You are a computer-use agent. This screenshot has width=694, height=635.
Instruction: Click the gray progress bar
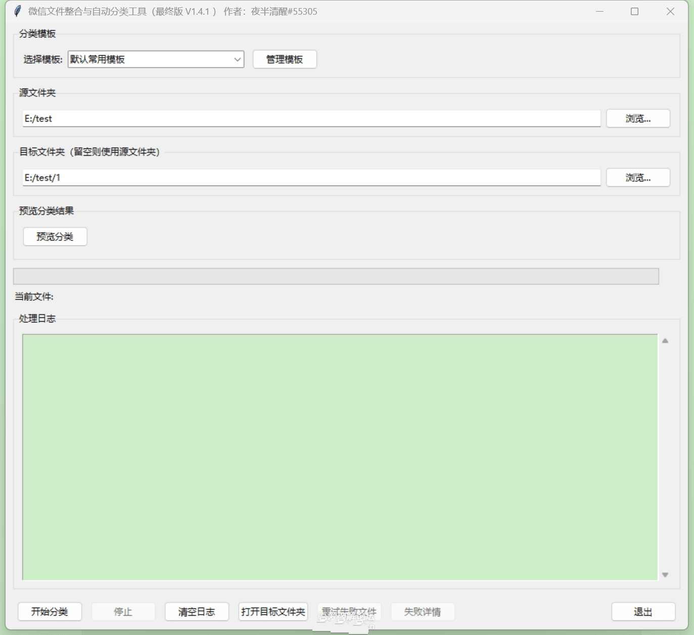(336, 276)
